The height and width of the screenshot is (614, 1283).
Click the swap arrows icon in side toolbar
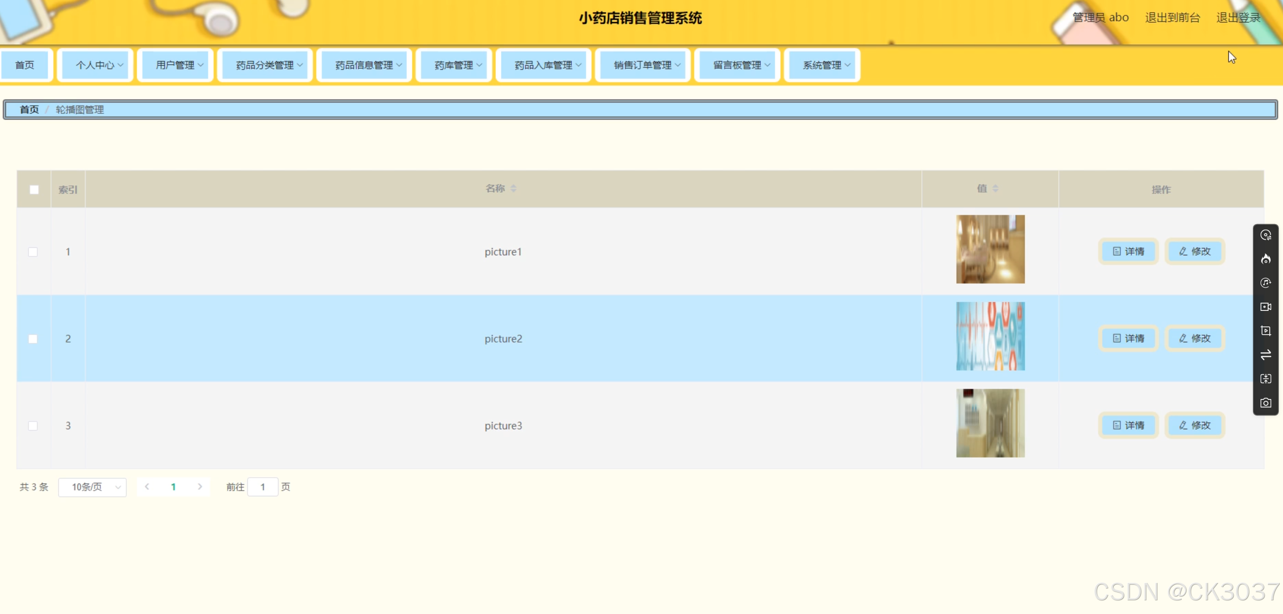tap(1265, 355)
